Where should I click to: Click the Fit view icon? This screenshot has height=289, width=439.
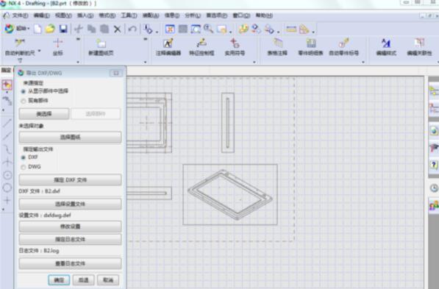[x=170, y=29]
